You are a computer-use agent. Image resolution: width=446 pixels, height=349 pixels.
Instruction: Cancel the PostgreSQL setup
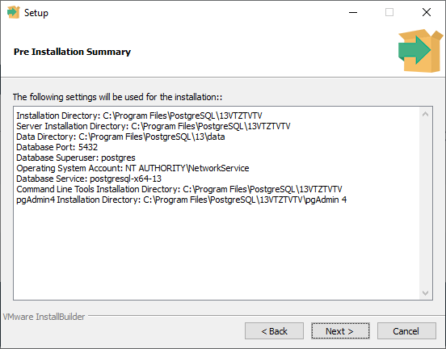pyautogui.click(x=406, y=330)
